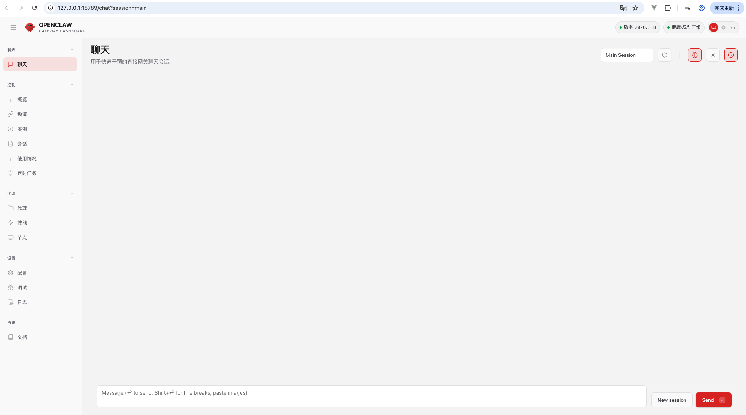Collapse the 聊天 sidebar section

tap(72, 50)
